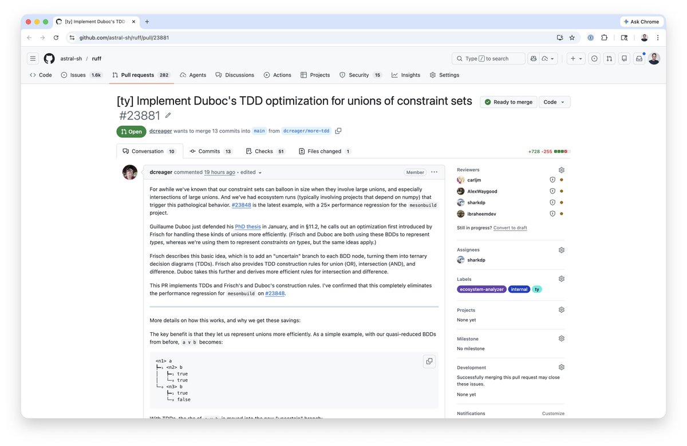Bookmark this page with star icon
This screenshot has height=446, width=687.
pos(571,38)
